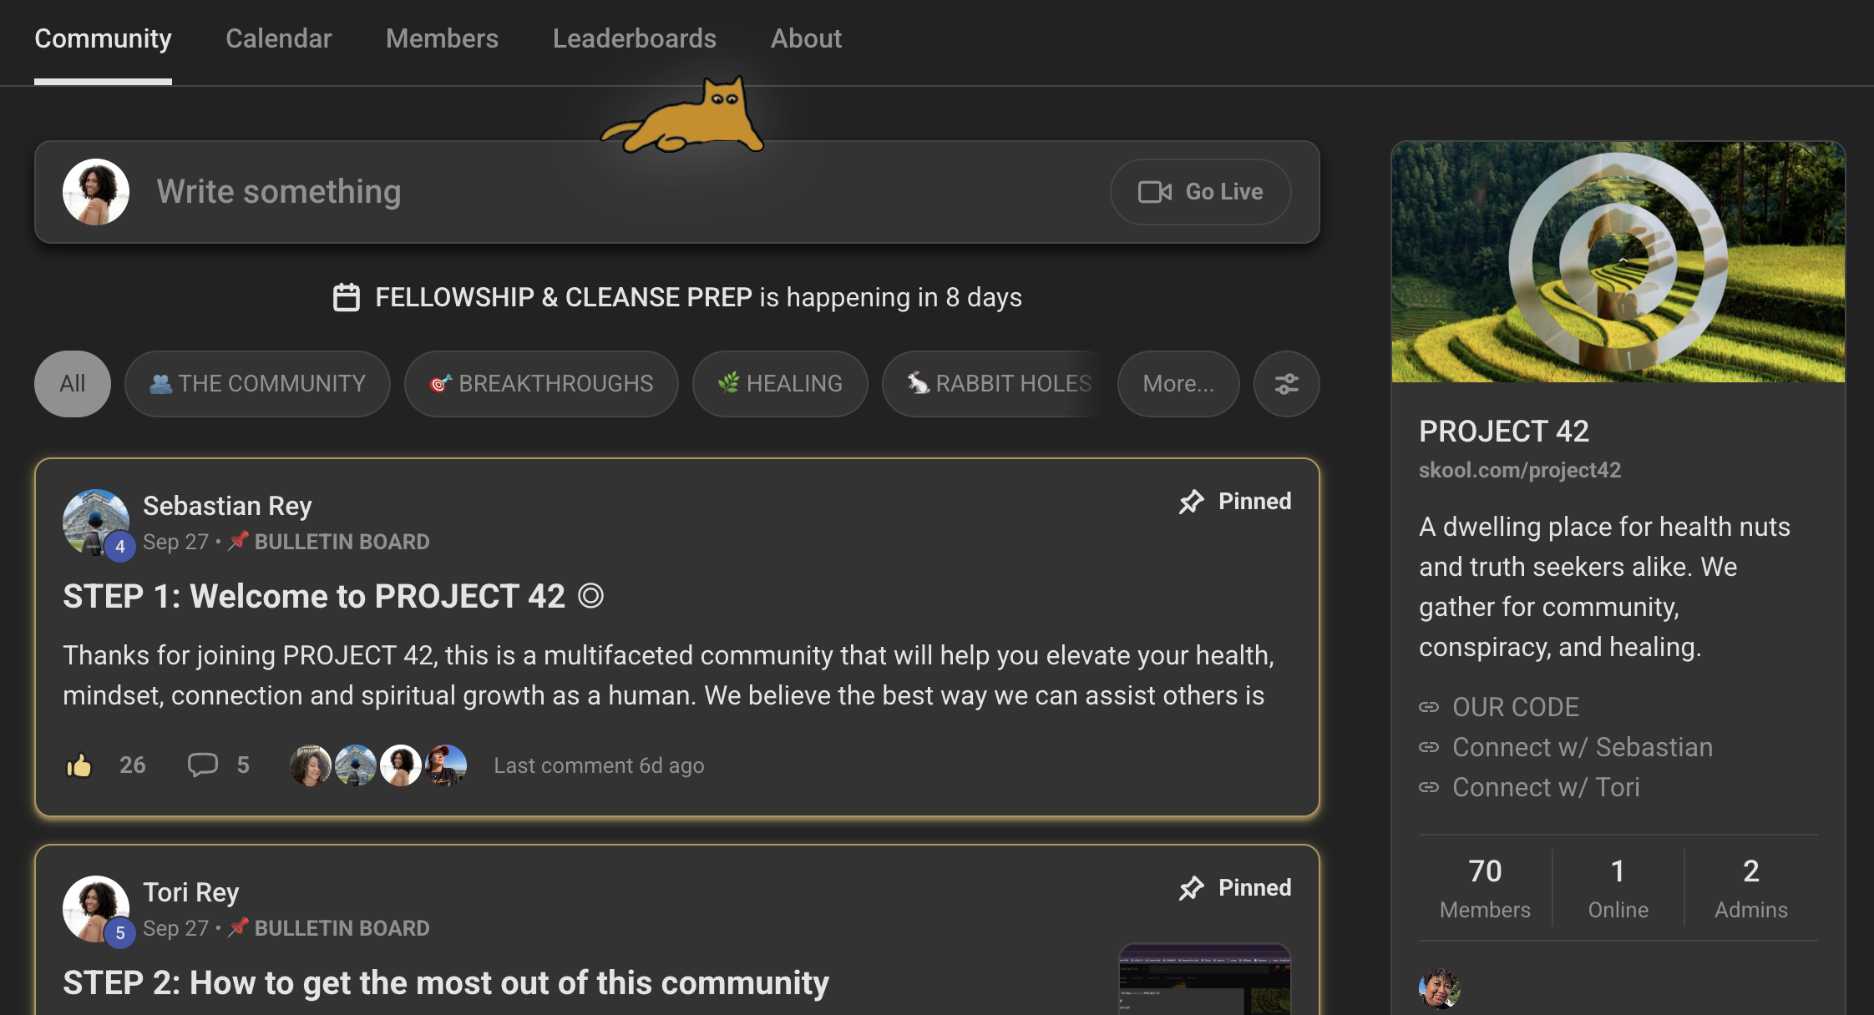This screenshot has width=1874, height=1015.
Task: Open the OUR CODE link
Action: (x=1515, y=707)
